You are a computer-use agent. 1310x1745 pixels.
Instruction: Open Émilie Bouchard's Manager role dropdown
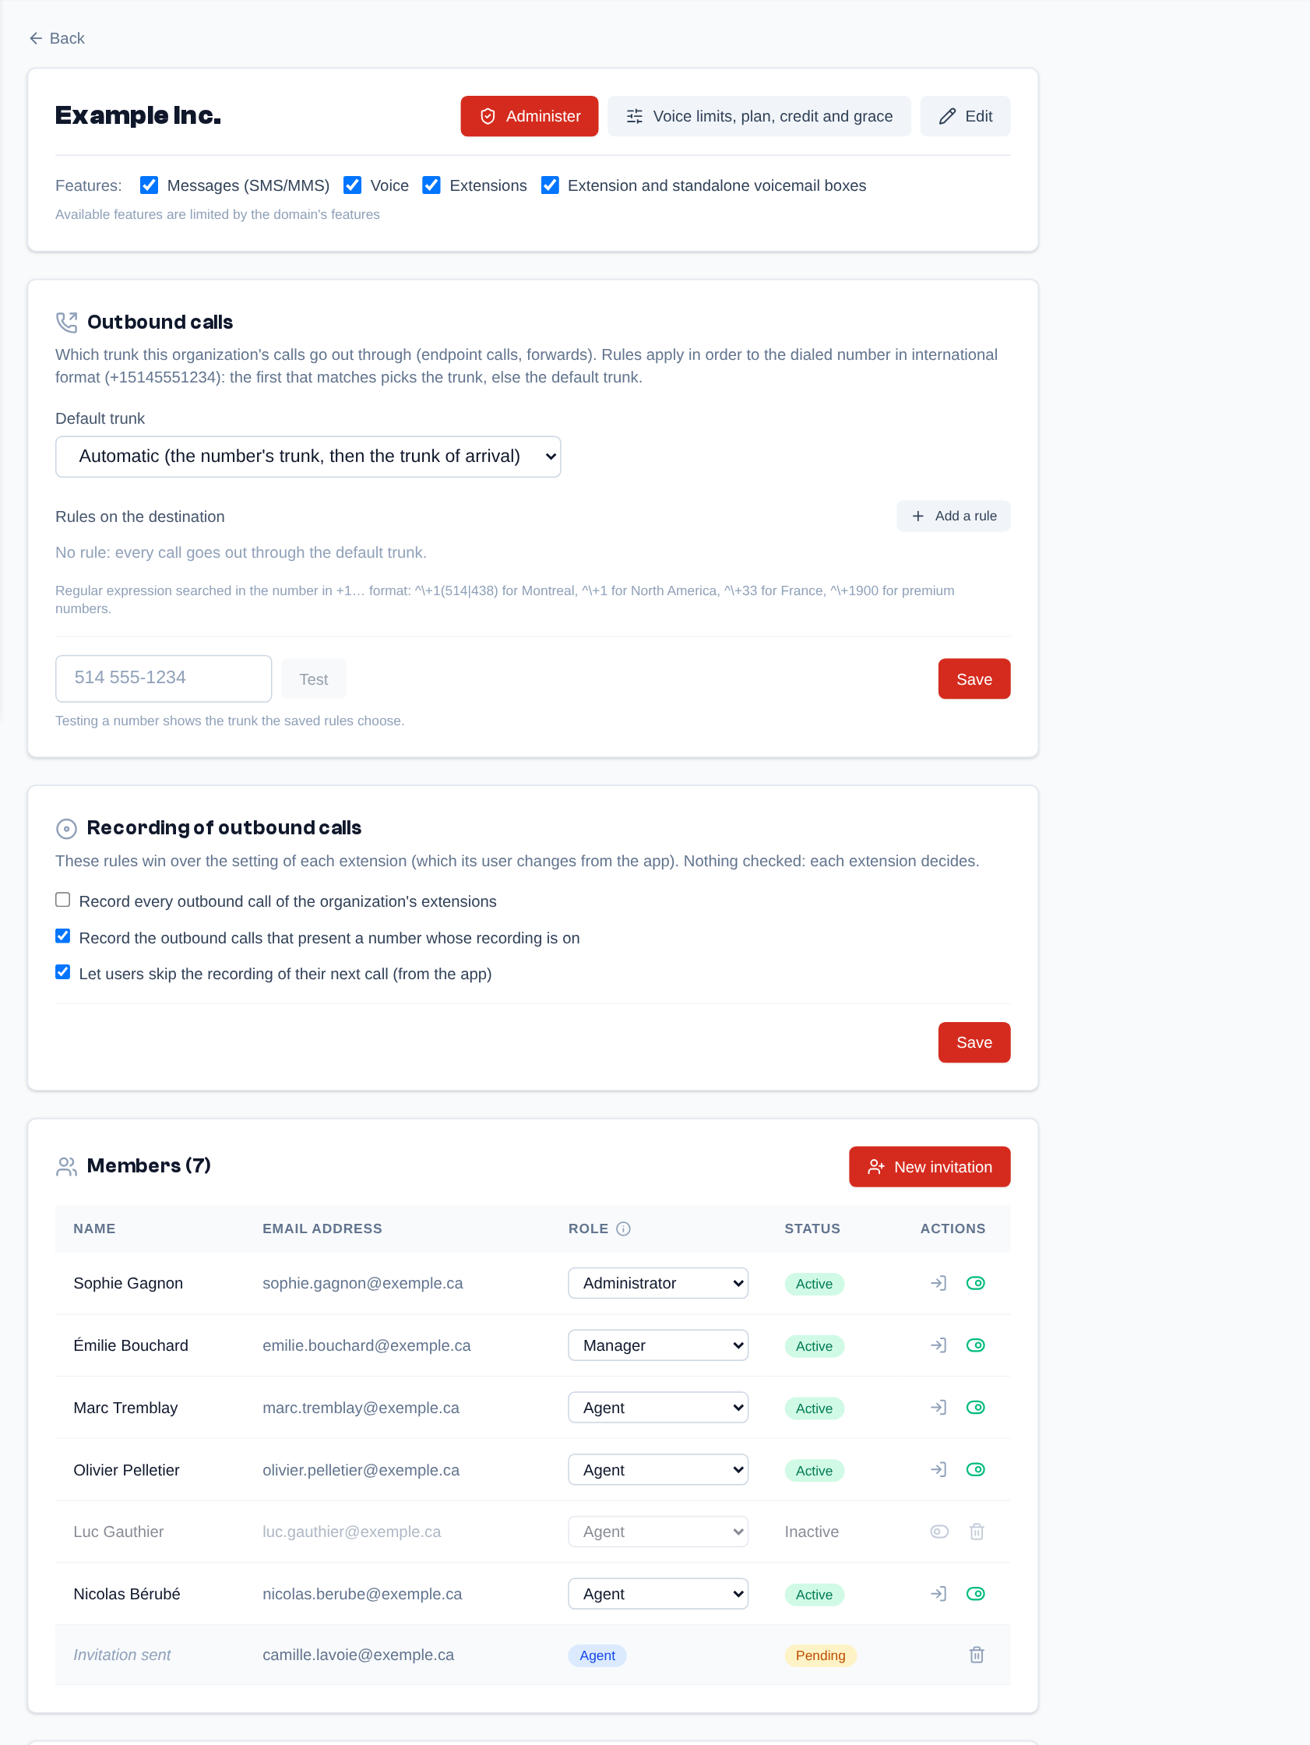[x=658, y=1345]
